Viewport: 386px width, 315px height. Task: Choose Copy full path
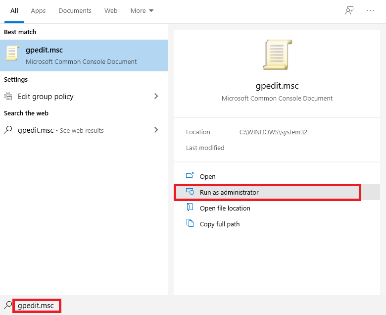(x=277, y=224)
